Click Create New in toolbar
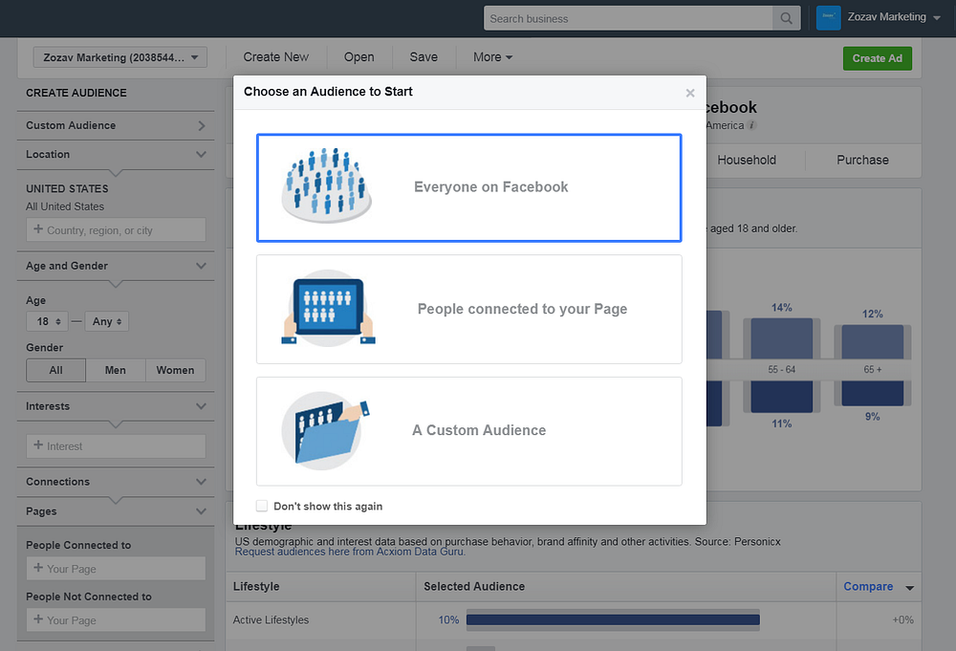Image resolution: width=956 pixels, height=651 pixels. [275, 56]
